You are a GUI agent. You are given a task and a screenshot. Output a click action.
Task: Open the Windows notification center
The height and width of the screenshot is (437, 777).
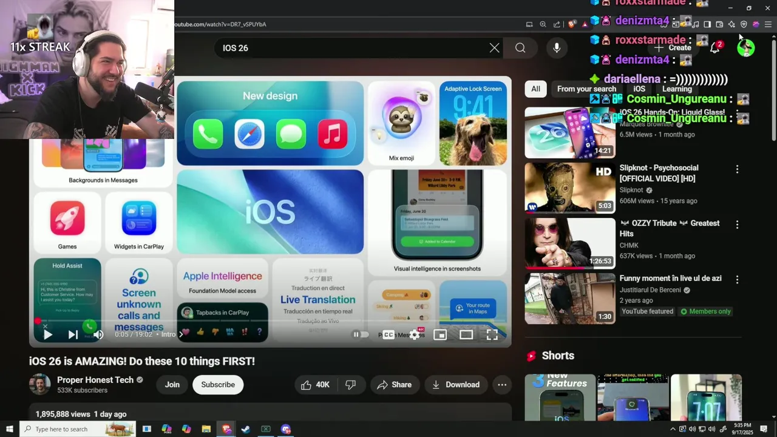tap(764, 429)
